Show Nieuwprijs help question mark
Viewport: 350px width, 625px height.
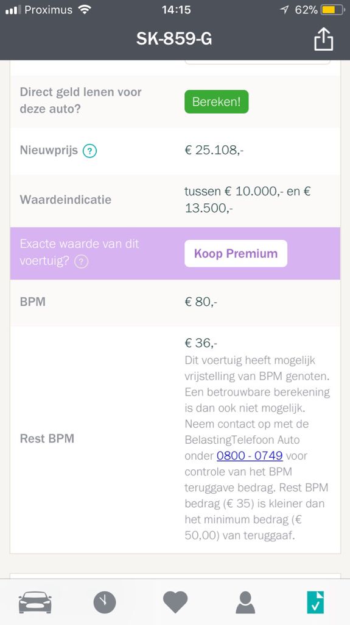[x=90, y=151]
